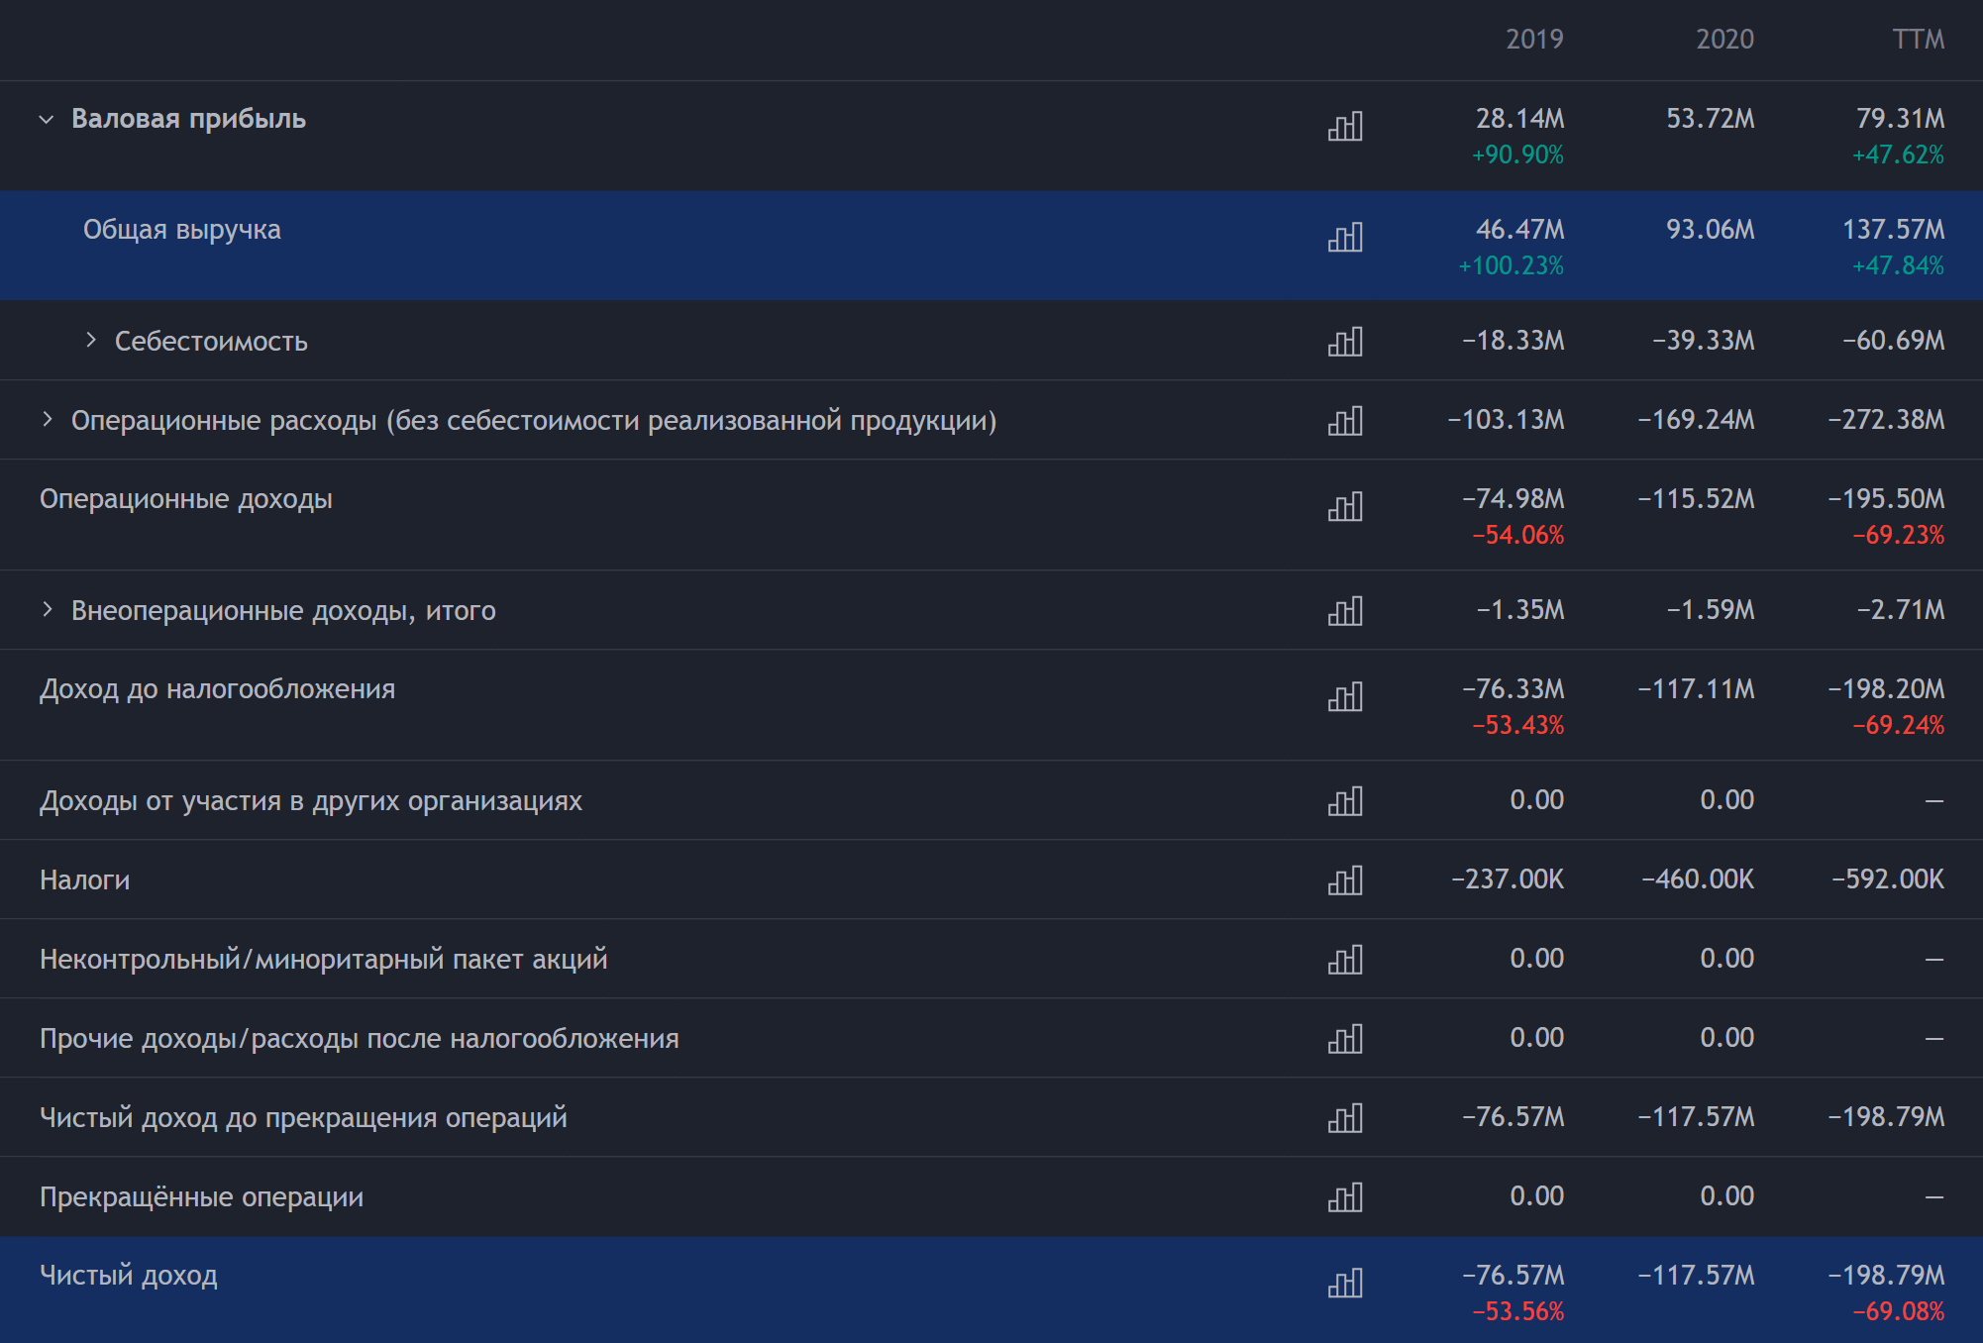Show chart for Доходы от участия row
1983x1343 pixels.
1345,801
